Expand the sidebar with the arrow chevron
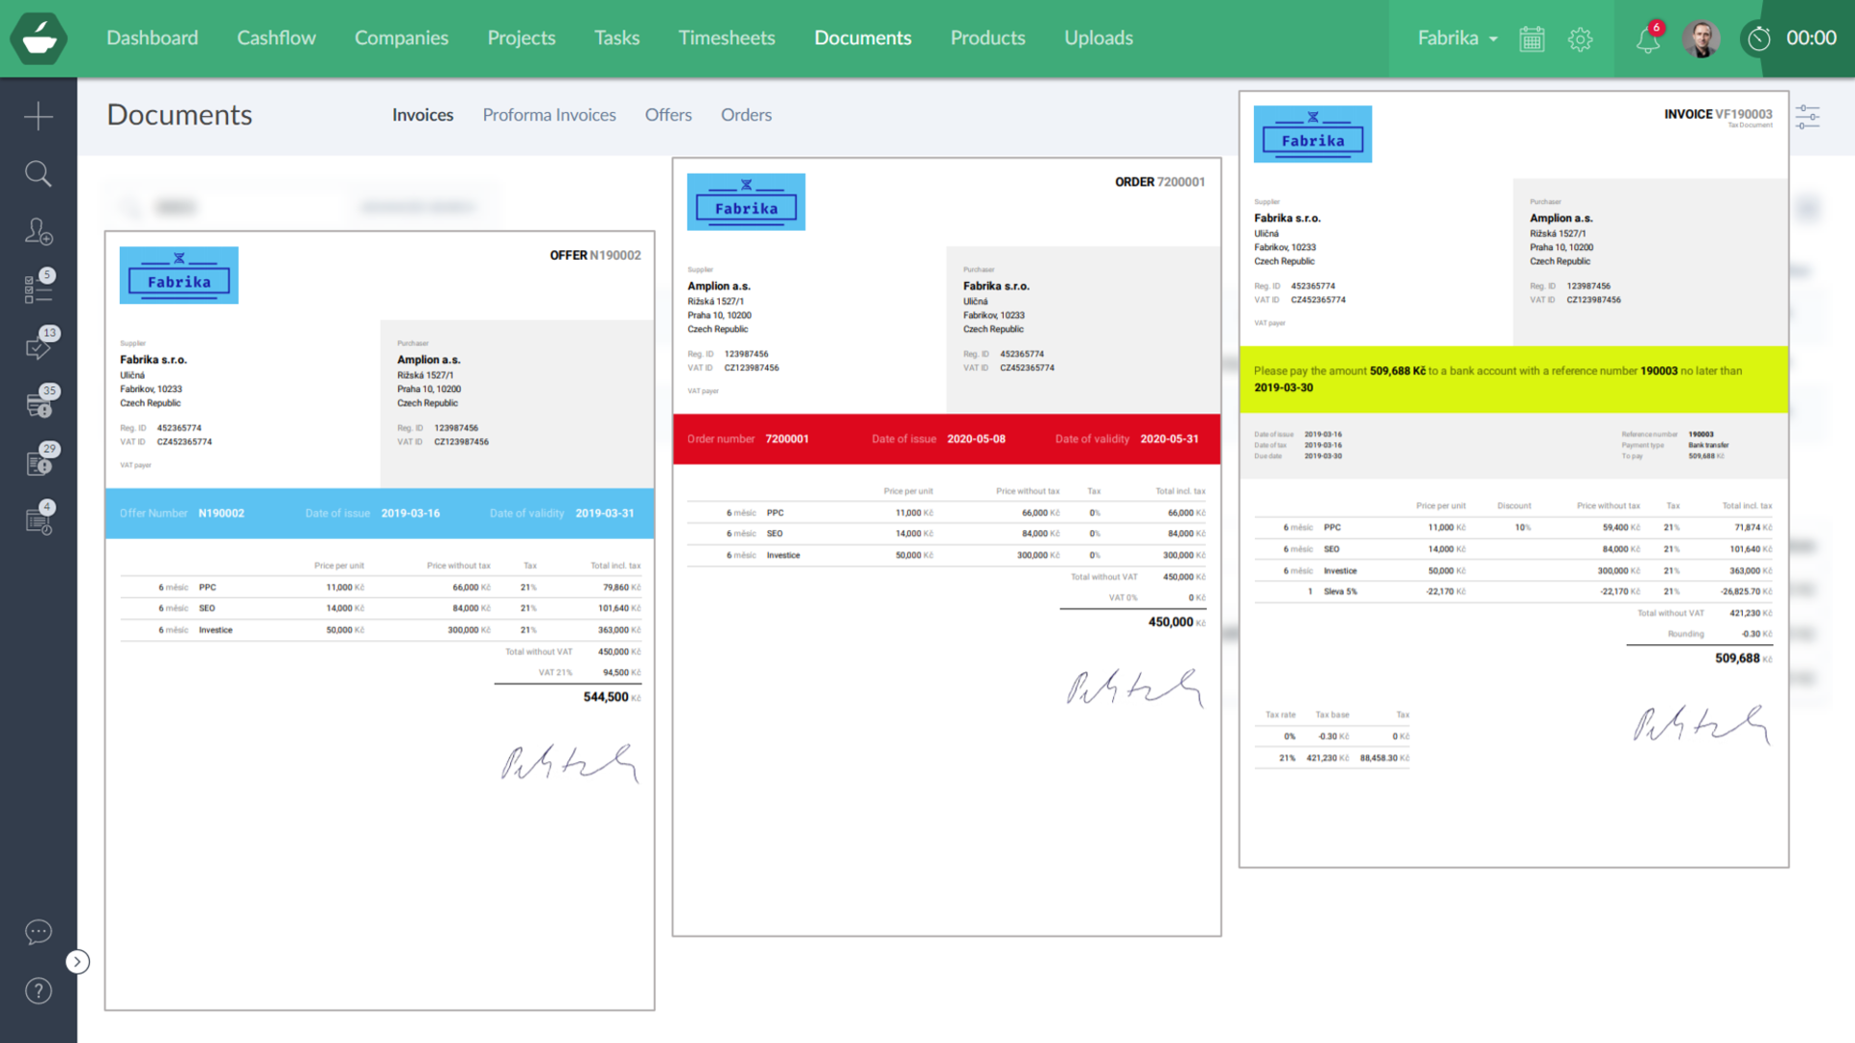 pos(77,962)
